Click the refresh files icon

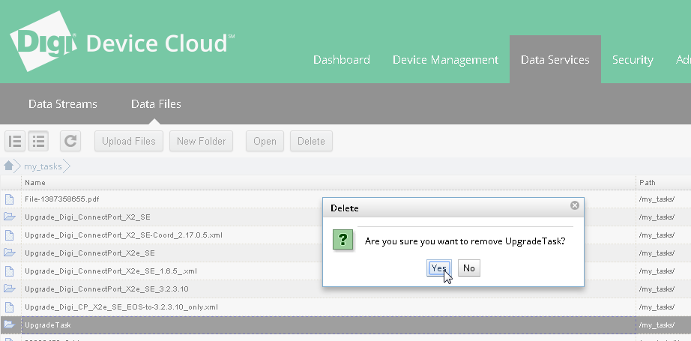tap(70, 141)
